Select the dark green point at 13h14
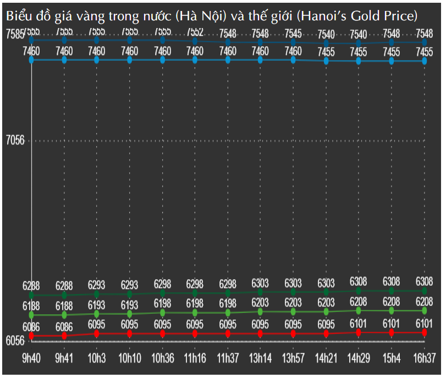 tap(260, 292)
